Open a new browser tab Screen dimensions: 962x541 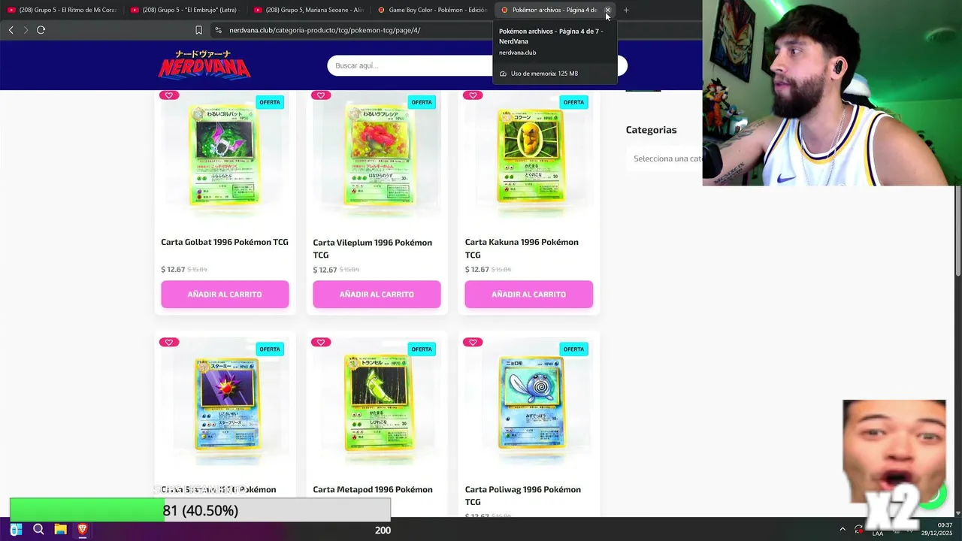(626, 10)
